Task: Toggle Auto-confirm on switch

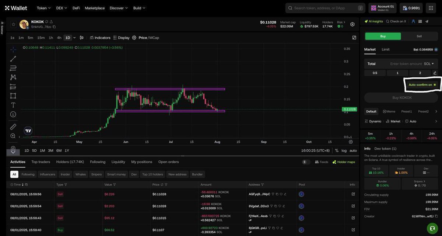Action: coord(422,85)
